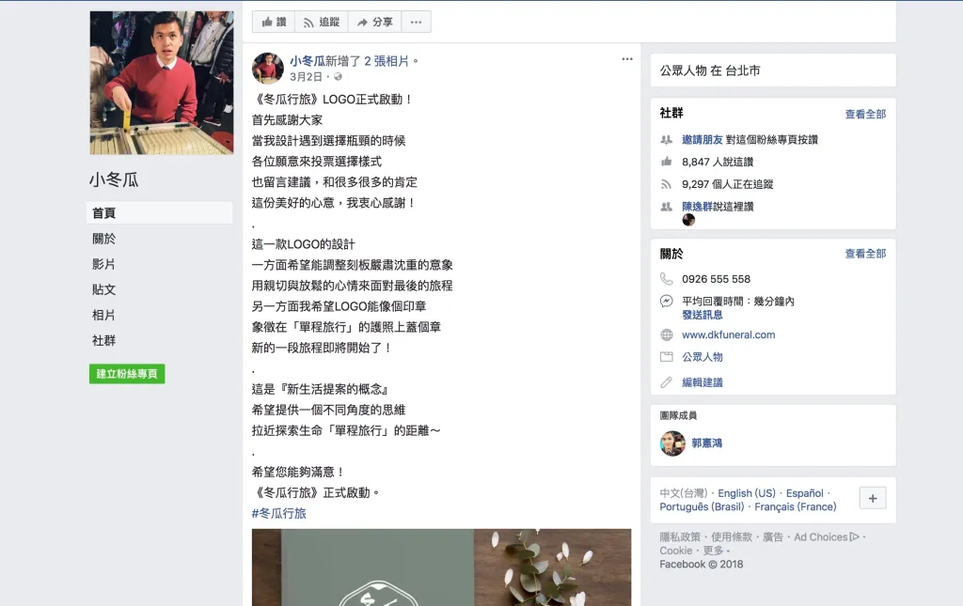Image resolution: width=963 pixels, height=606 pixels.
Task: Click the phone icon beside 0926 555 558
Action: (667, 279)
